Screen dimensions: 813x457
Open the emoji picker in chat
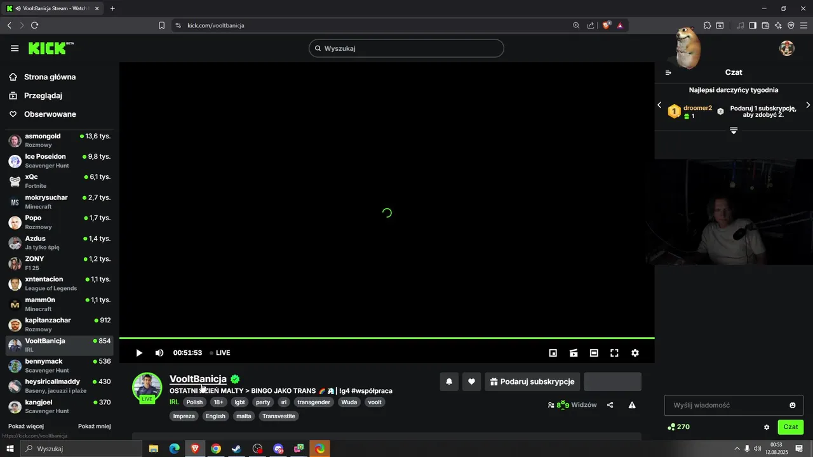coord(793,405)
